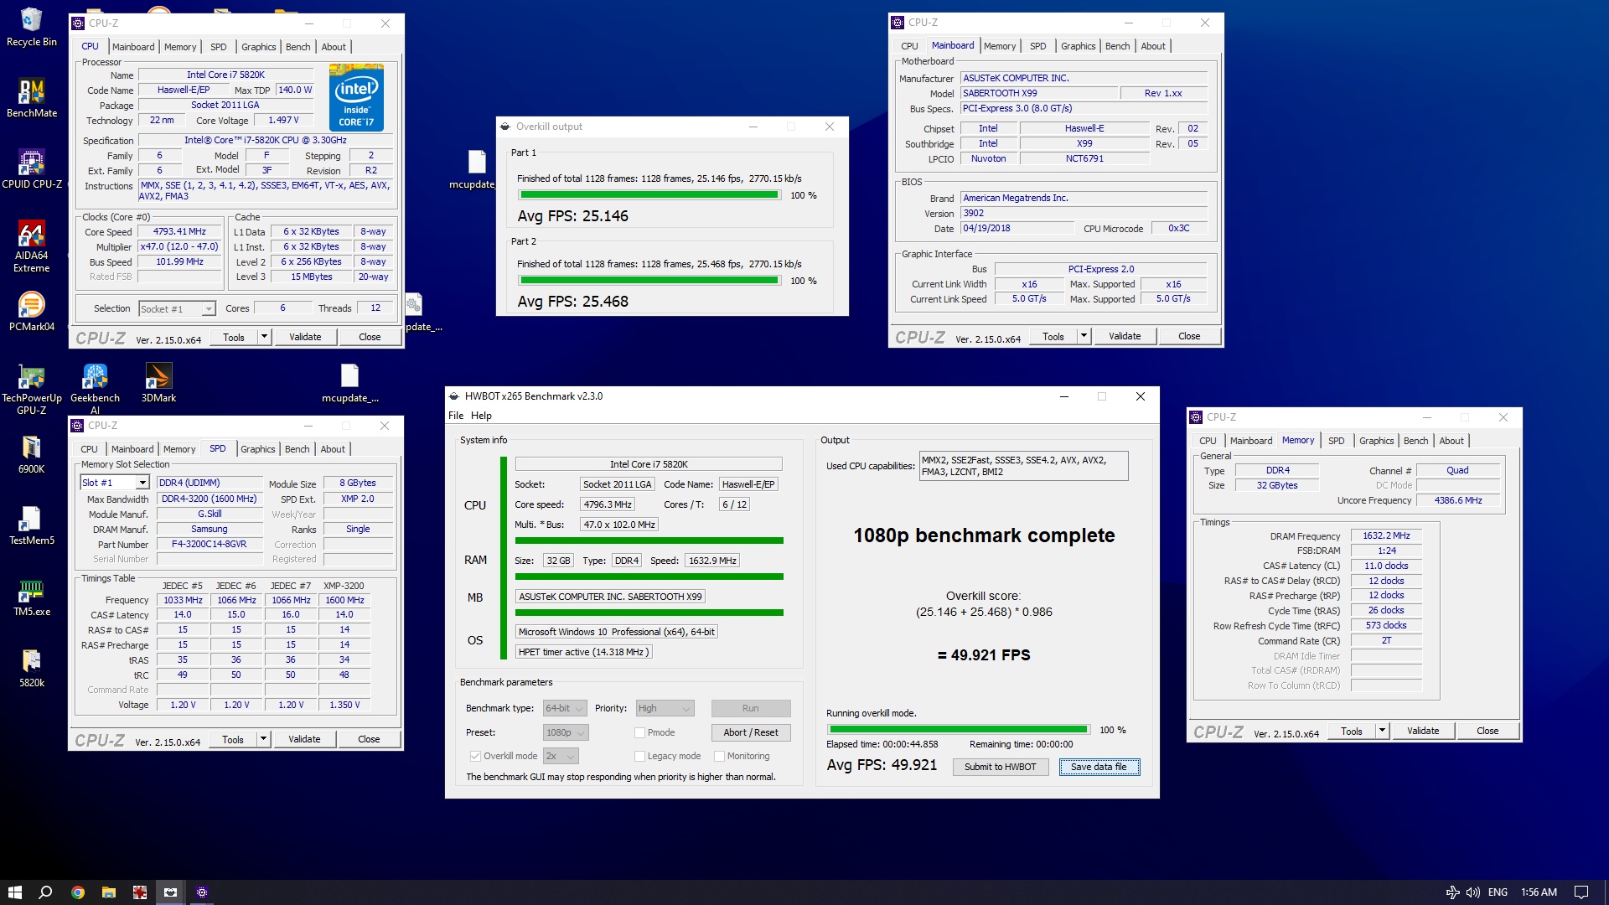Open Benchmark type 64-bit dropdown

click(564, 708)
